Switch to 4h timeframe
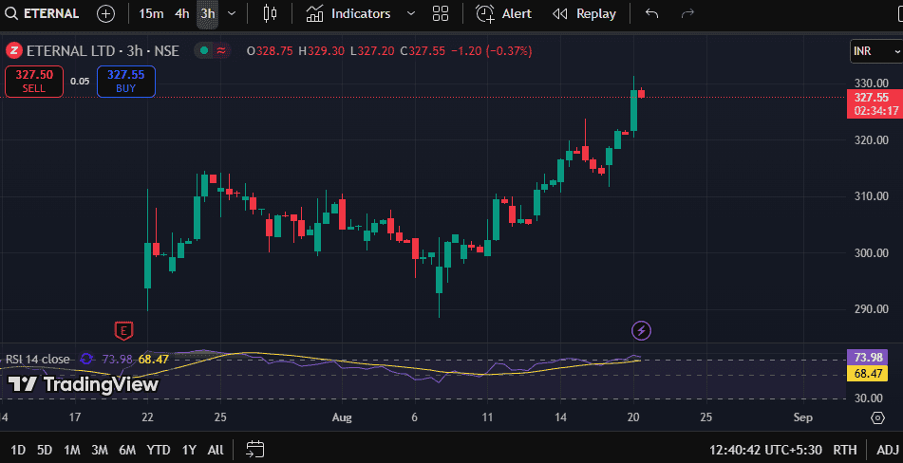This screenshot has height=463, width=903. [x=182, y=14]
